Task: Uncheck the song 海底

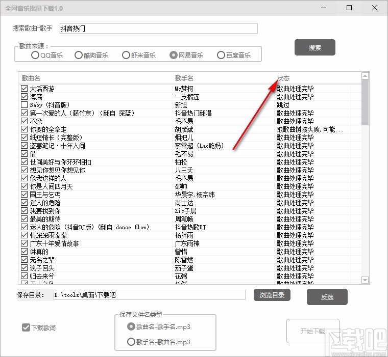Action: pyautogui.click(x=25, y=97)
